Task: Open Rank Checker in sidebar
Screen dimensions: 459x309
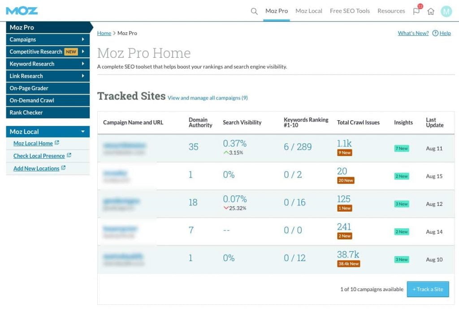Action: pos(48,113)
